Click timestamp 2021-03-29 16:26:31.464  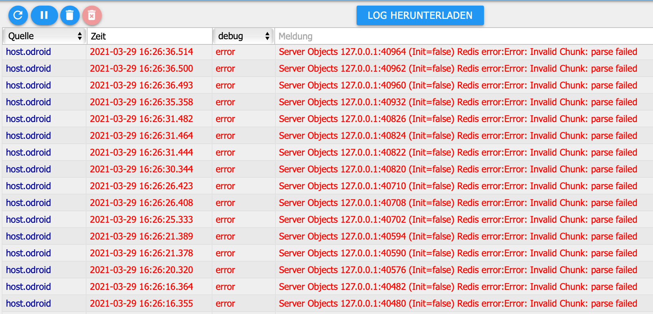click(141, 136)
